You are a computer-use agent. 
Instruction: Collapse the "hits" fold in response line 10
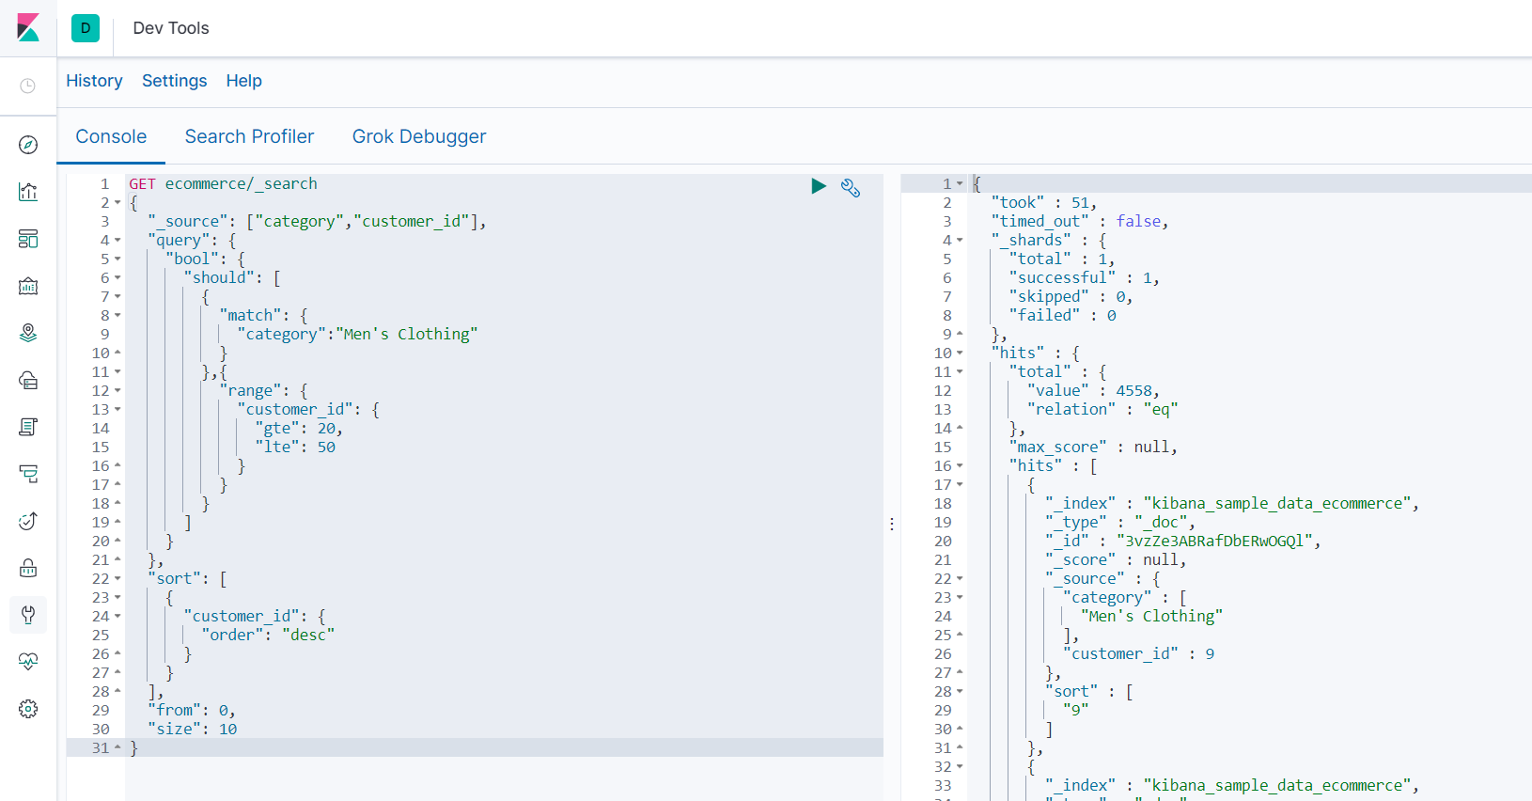(960, 353)
